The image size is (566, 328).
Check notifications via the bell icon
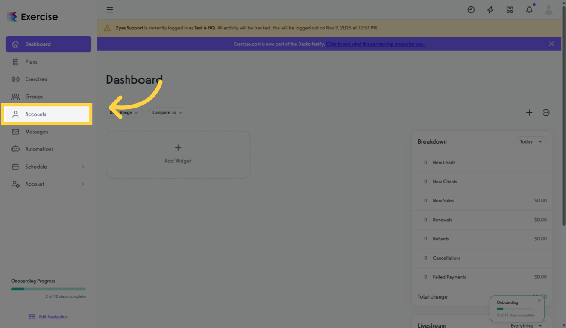click(529, 9)
